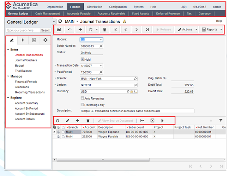Go to next record in top toolbar

pyautogui.click(x=136, y=29)
